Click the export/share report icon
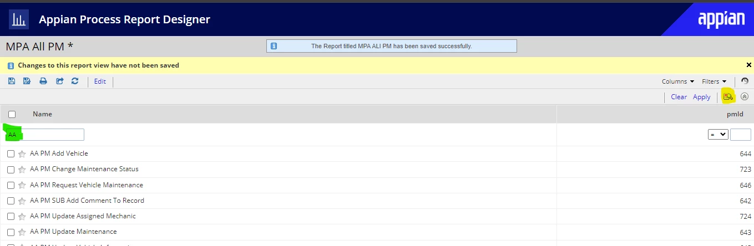754x246 pixels. (x=59, y=81)
